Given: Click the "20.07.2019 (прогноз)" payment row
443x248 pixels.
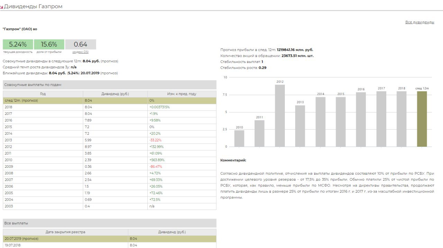Looking at the screenshot, I should [x=110, y=239].
